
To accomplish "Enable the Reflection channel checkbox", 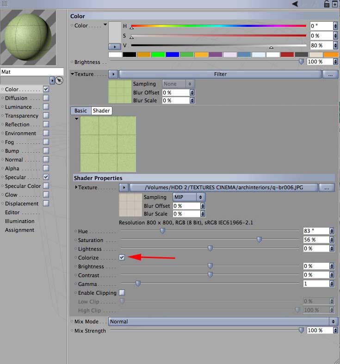I will 46,124.
